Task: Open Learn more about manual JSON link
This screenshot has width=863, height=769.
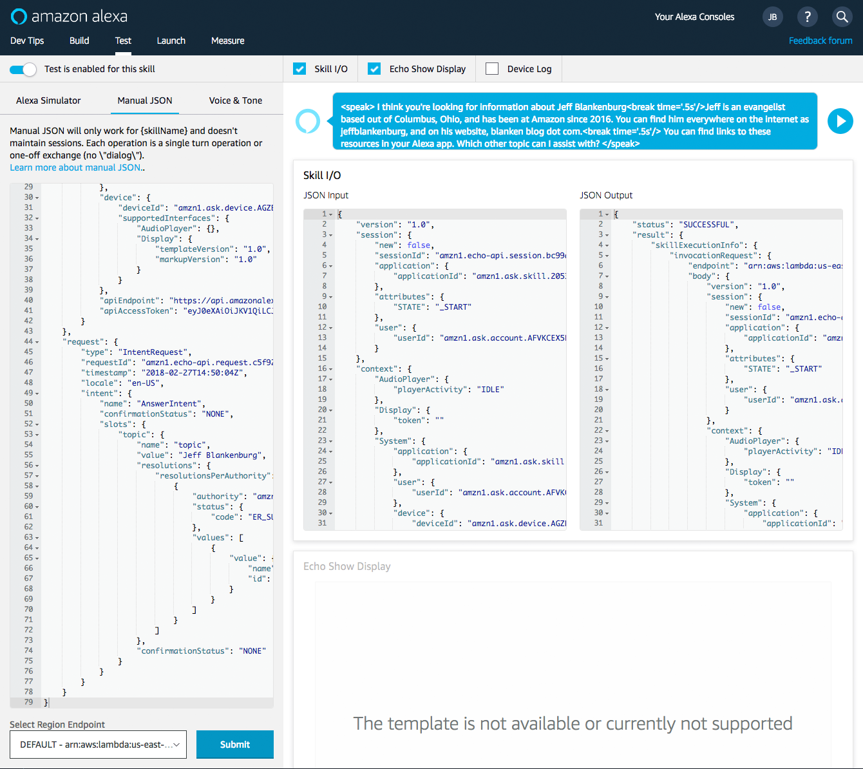Action: coord(76,167)
